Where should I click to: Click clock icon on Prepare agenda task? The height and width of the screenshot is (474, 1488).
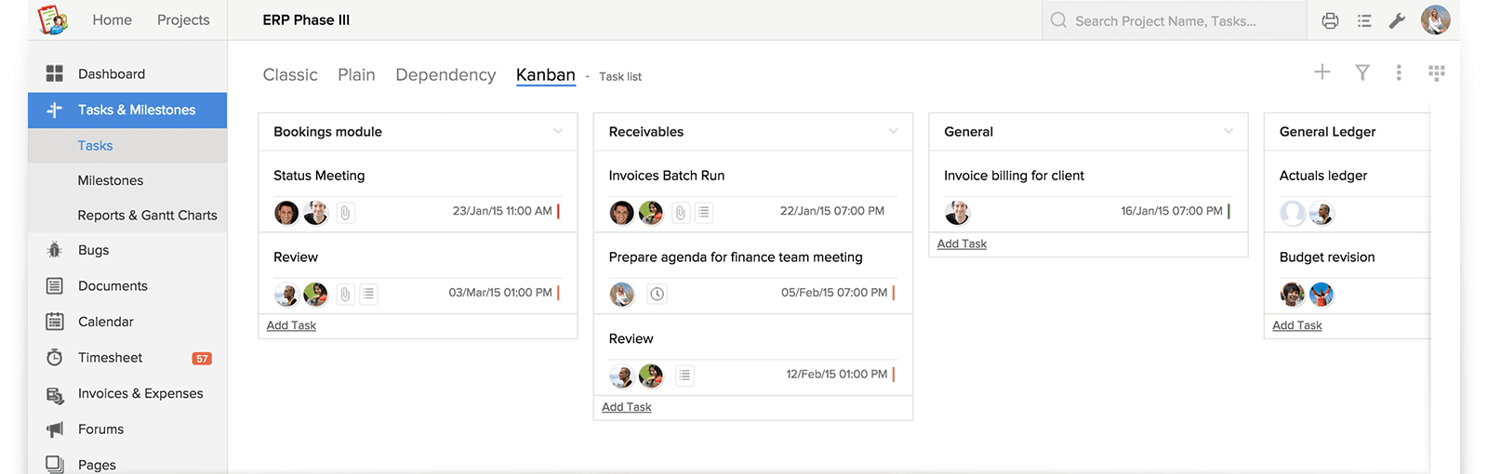click(657, 295)
